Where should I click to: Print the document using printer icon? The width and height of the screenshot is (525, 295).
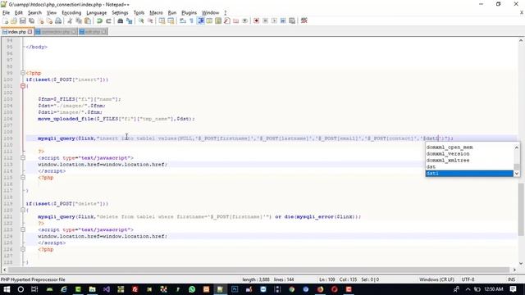click(x=58, y=20)
